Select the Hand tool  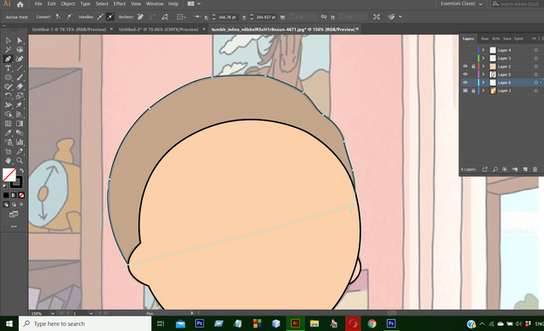(8, 160)
